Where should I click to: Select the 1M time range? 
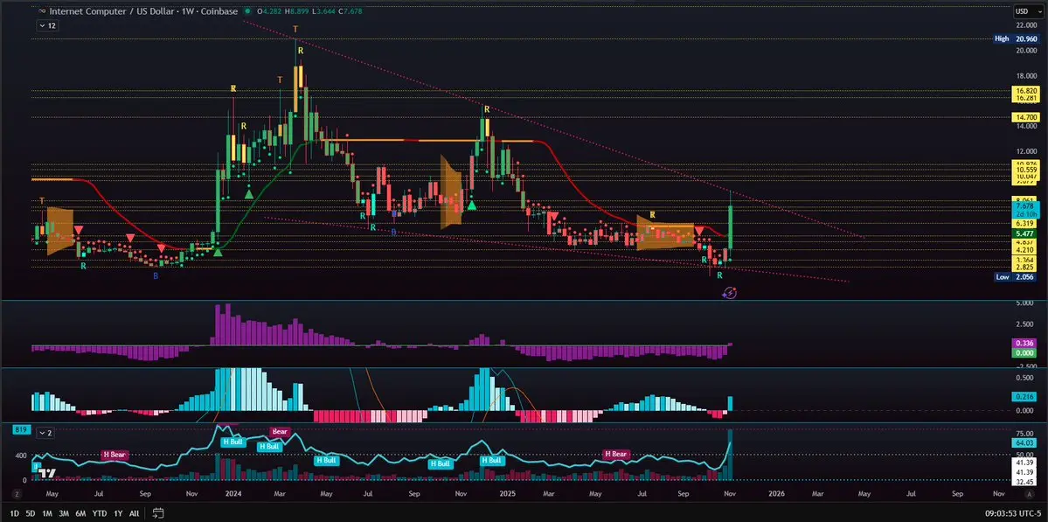coord(47,513)
